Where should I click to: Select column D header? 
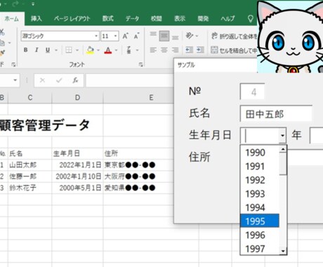[77, 98]
